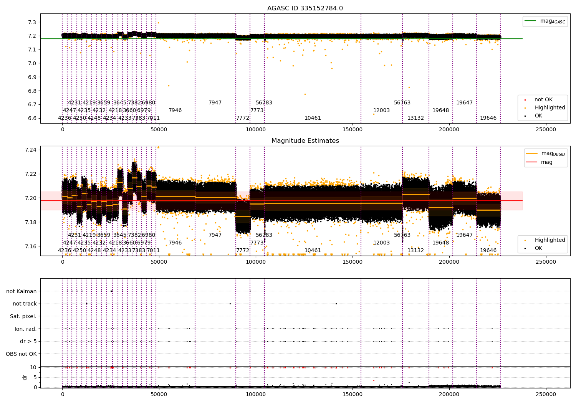
Task: Click the 'Sat. pixel.' row label
Action: [x=23, y=316]
